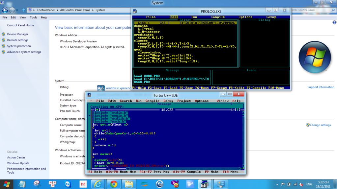Click F9-Compile in Prolog status bar
The width and height of the screenshot is (337, 189).
[256, 88]
